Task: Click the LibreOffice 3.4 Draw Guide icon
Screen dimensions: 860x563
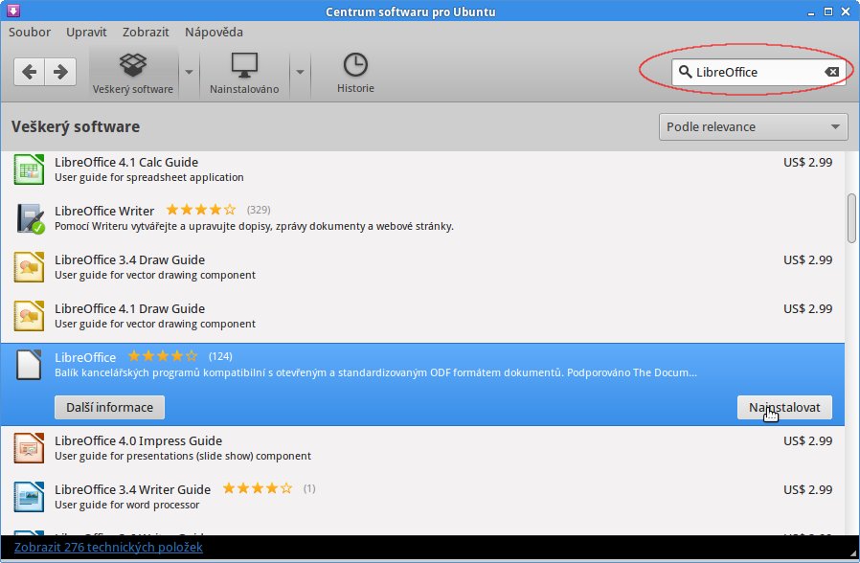Action: click(x=29, y=267)
